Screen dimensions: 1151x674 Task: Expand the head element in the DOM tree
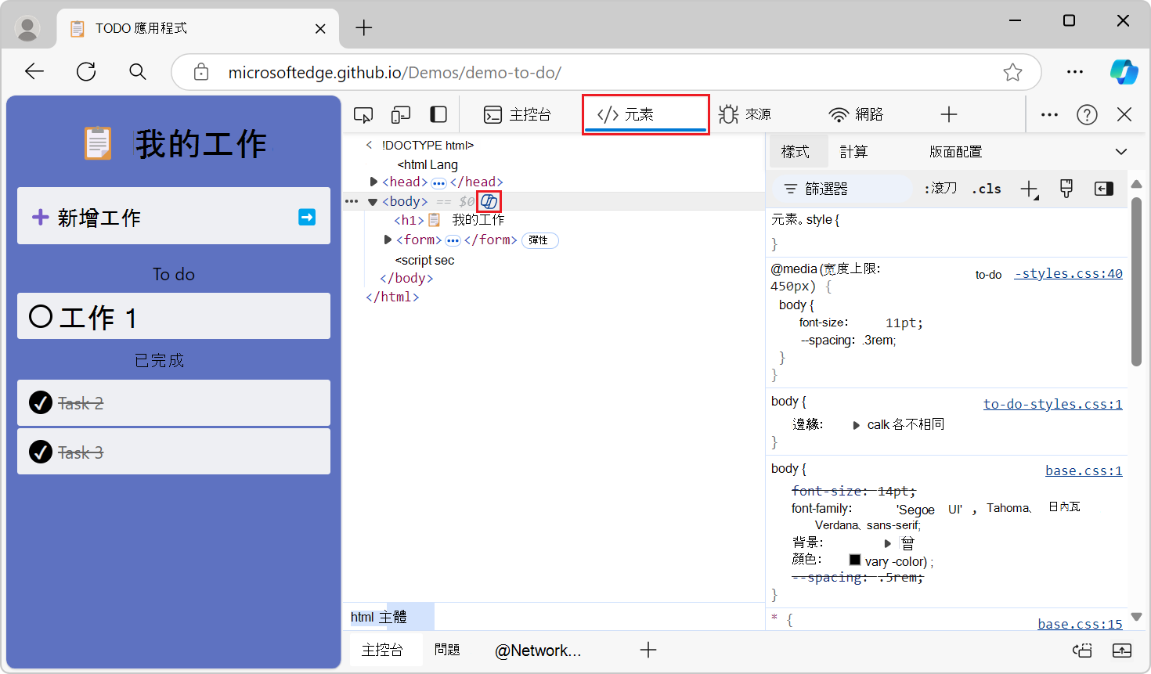point(373,181)
